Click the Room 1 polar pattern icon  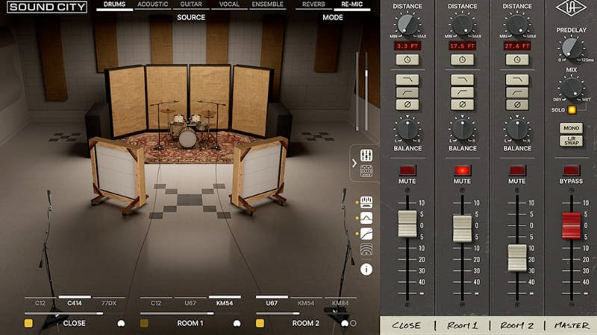coord(237,324)
